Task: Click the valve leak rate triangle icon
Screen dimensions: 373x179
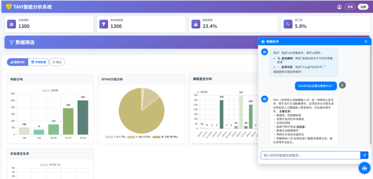Action: [x=196, y=24]
